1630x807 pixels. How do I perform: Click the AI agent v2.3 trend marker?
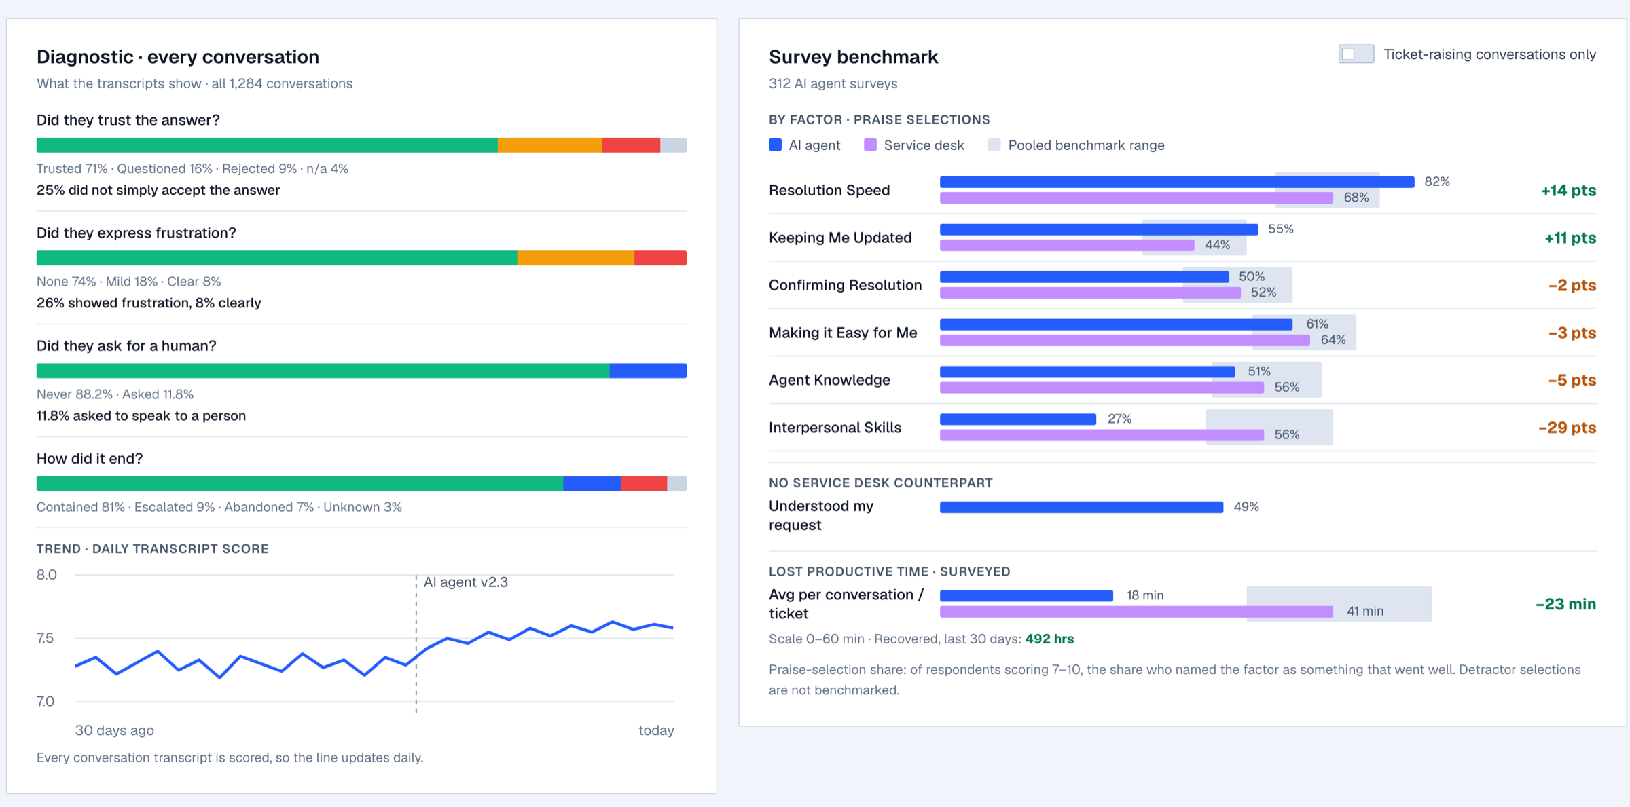pos(465,582)
